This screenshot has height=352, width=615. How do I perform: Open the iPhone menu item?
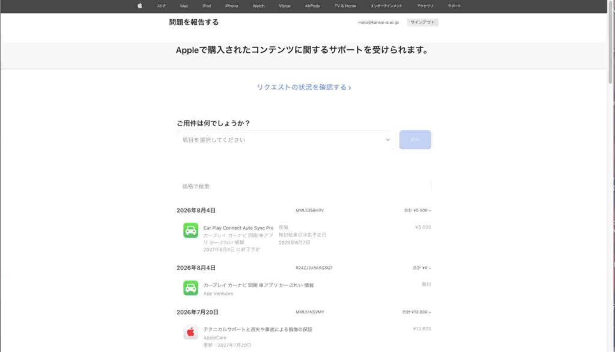(x=231, y=6)
